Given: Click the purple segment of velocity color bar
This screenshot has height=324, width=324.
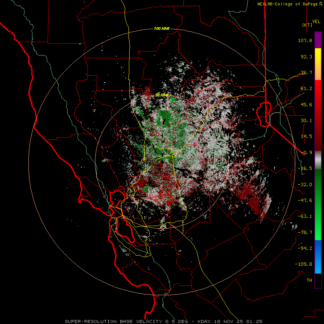Looking at the screenshot, I should point(318,40).
